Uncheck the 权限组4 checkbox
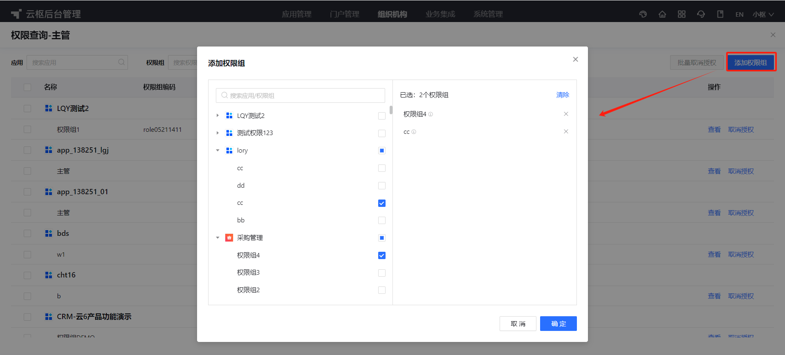Screen dimensions: 785x355 [x=382, y=255]
